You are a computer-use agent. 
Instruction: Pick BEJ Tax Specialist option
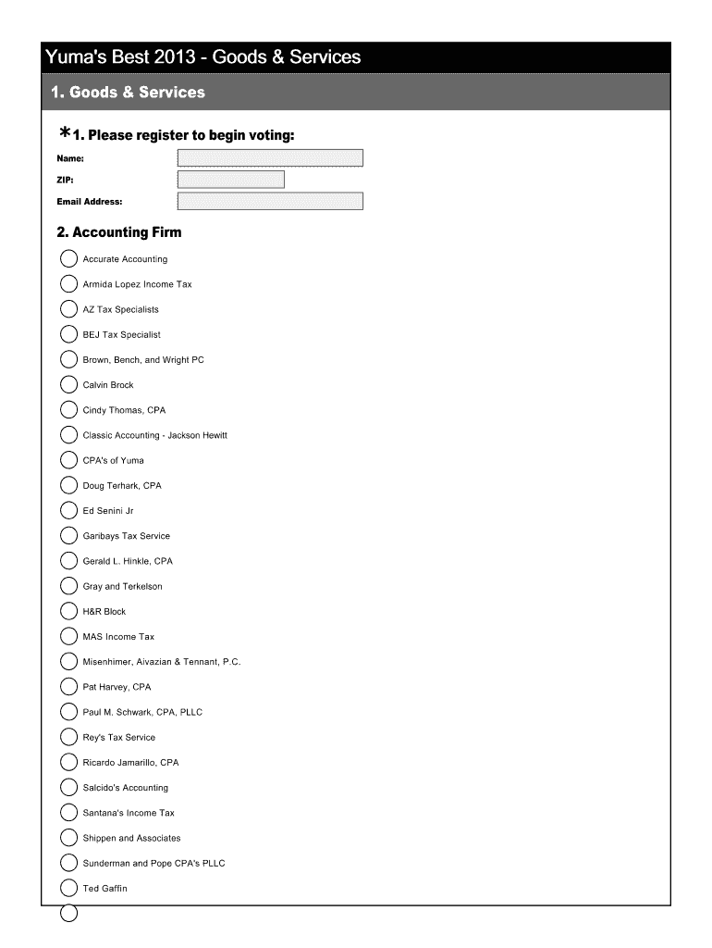69,334
